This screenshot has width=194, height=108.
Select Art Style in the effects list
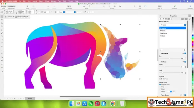pos(173,36)
